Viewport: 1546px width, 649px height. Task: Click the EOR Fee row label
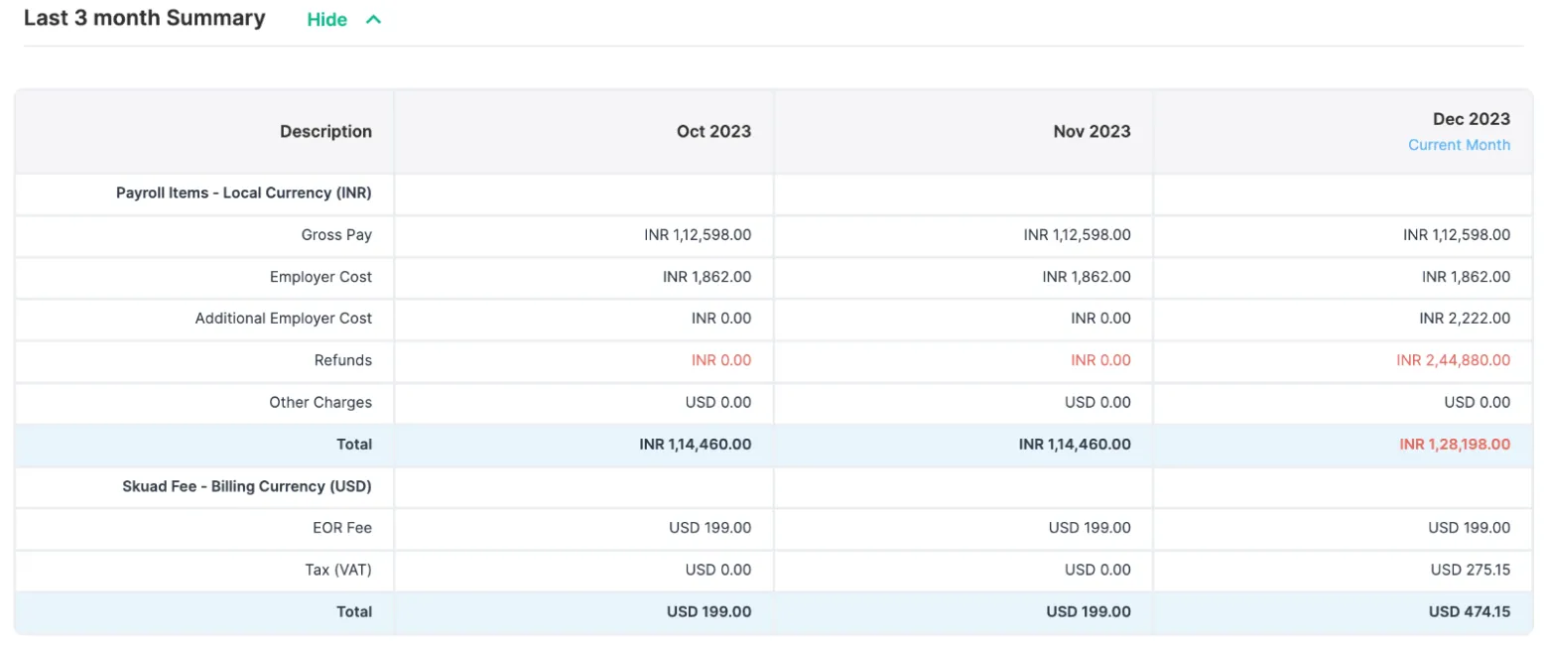point(342,528)
